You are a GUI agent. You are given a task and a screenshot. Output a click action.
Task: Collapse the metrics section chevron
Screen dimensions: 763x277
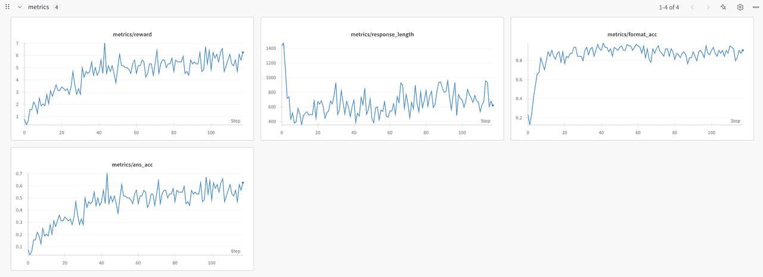click(x=20, y=7)
